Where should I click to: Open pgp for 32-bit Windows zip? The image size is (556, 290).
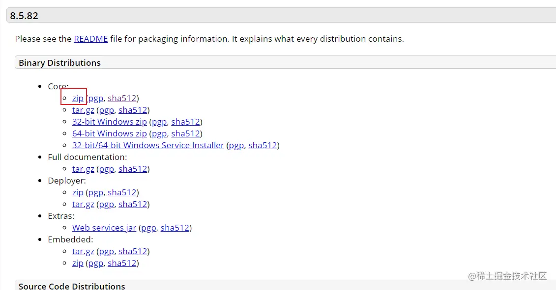click(x=159, y=122)
